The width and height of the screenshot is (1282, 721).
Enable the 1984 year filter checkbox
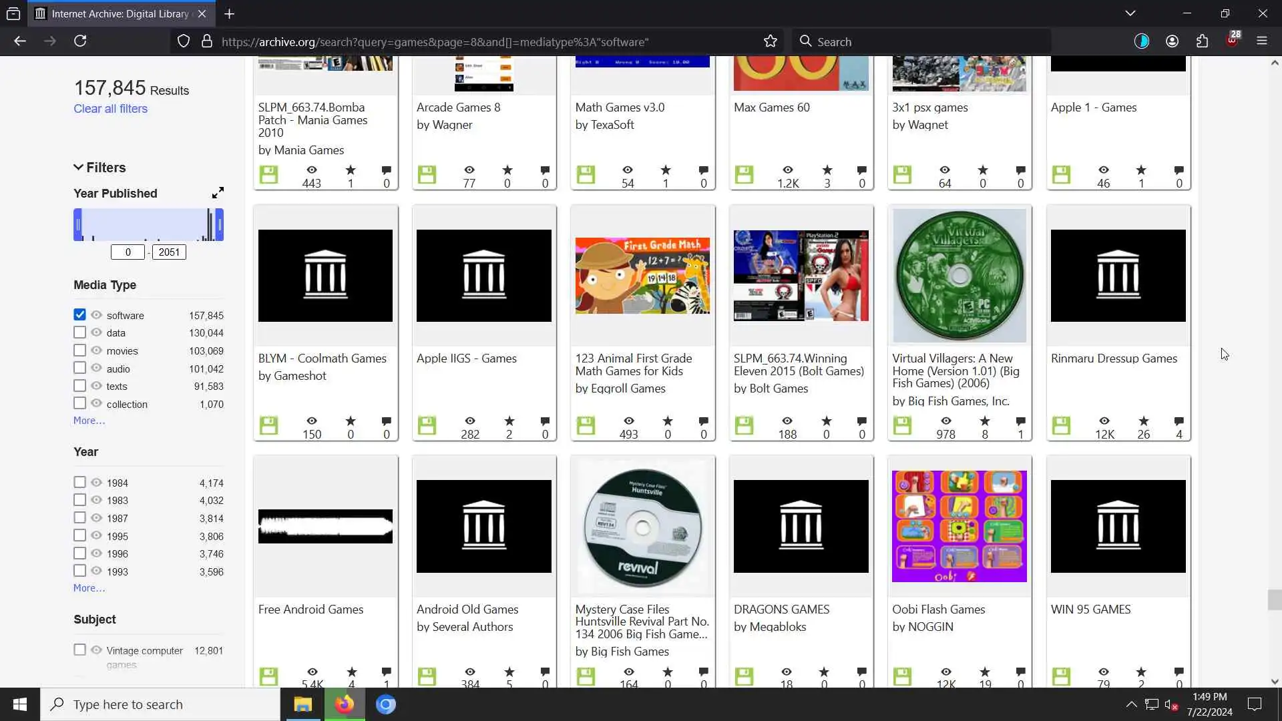click(79, 482)
